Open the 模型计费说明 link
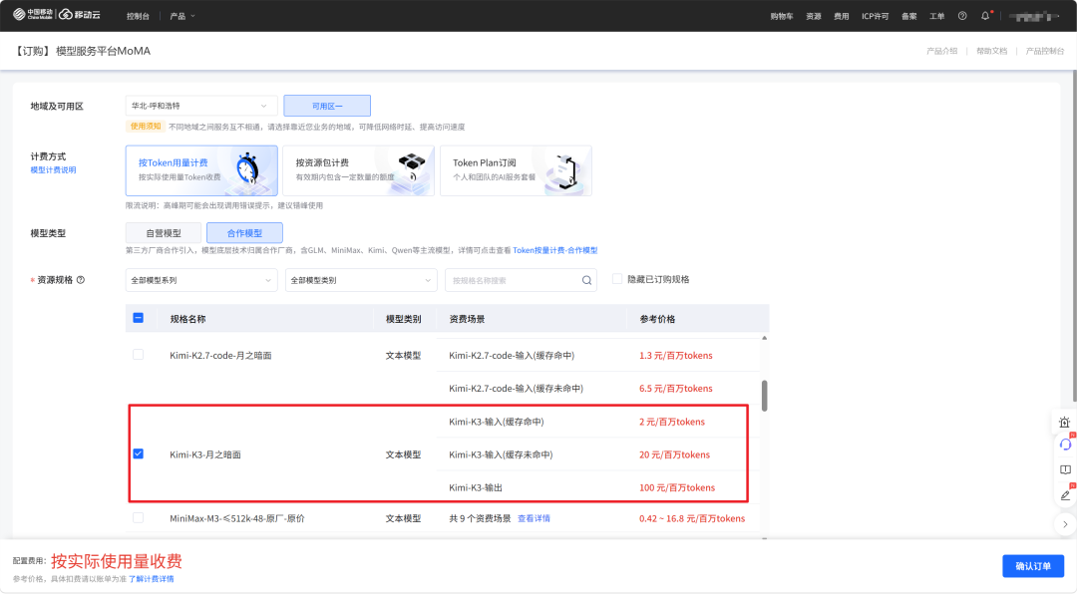Viewport: 1077px width, 594px height. pos(53,169)
